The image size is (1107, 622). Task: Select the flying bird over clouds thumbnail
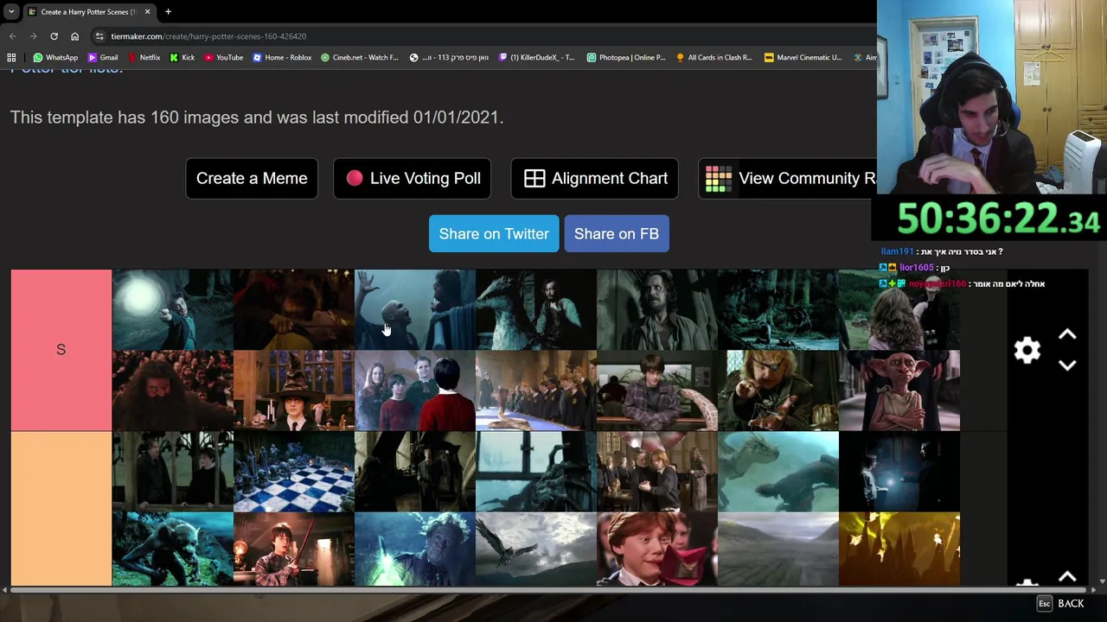click(535, 549)
